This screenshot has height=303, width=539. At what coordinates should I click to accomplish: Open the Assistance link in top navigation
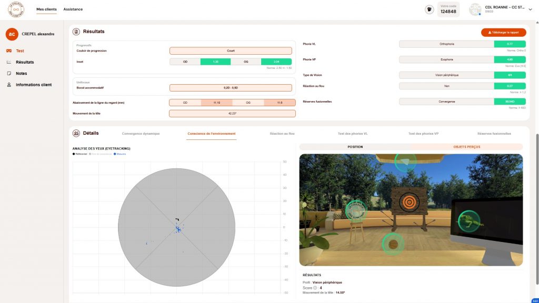(x=73, y=9)
